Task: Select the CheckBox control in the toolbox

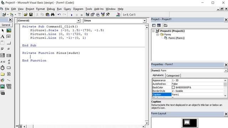Action: pos(2,49)
